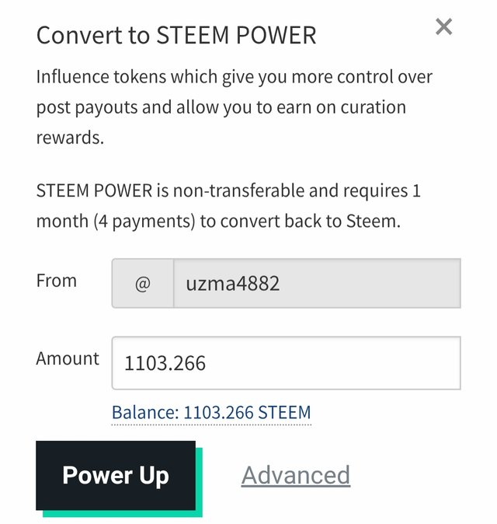The image size is (497, 524).
Task: Click the From username field uzma4882
Action: click(x=316, y=284)
